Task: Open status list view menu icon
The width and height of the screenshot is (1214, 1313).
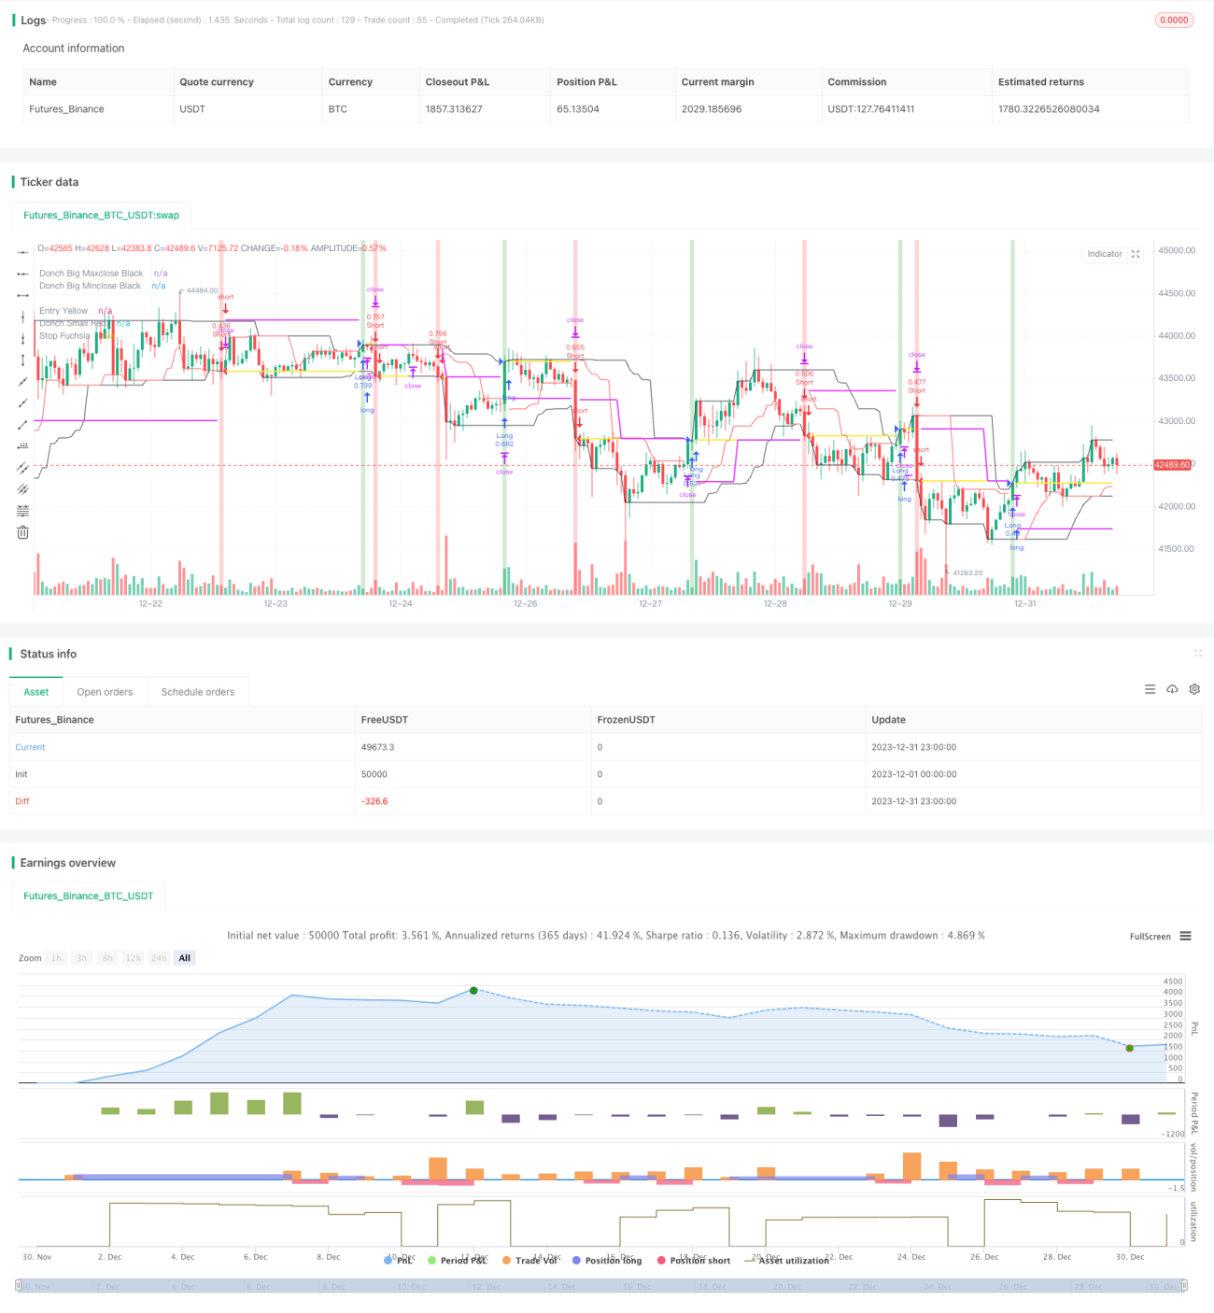Action: (x=1150, y=689)
